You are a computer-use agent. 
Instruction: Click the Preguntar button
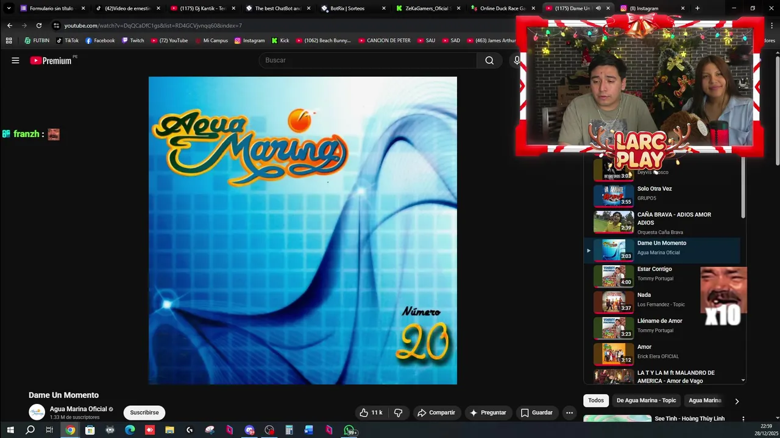(488, 412)
